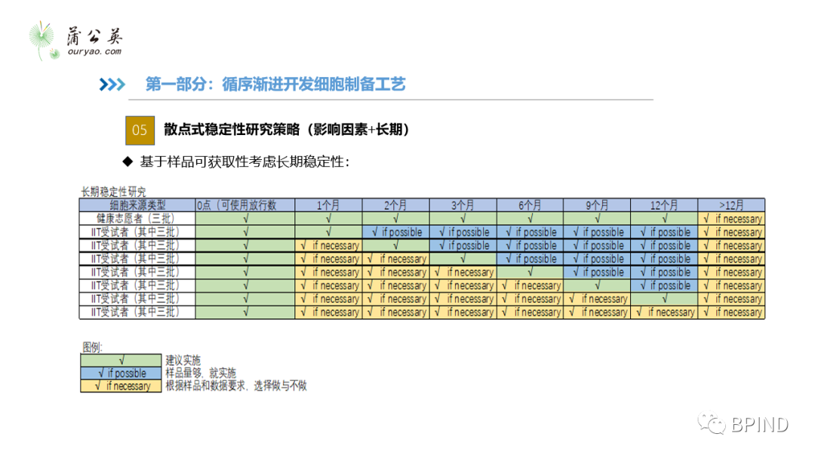Select the 长期稳定性研究 table caption
The image size is (815, 458).
[113, 192]
